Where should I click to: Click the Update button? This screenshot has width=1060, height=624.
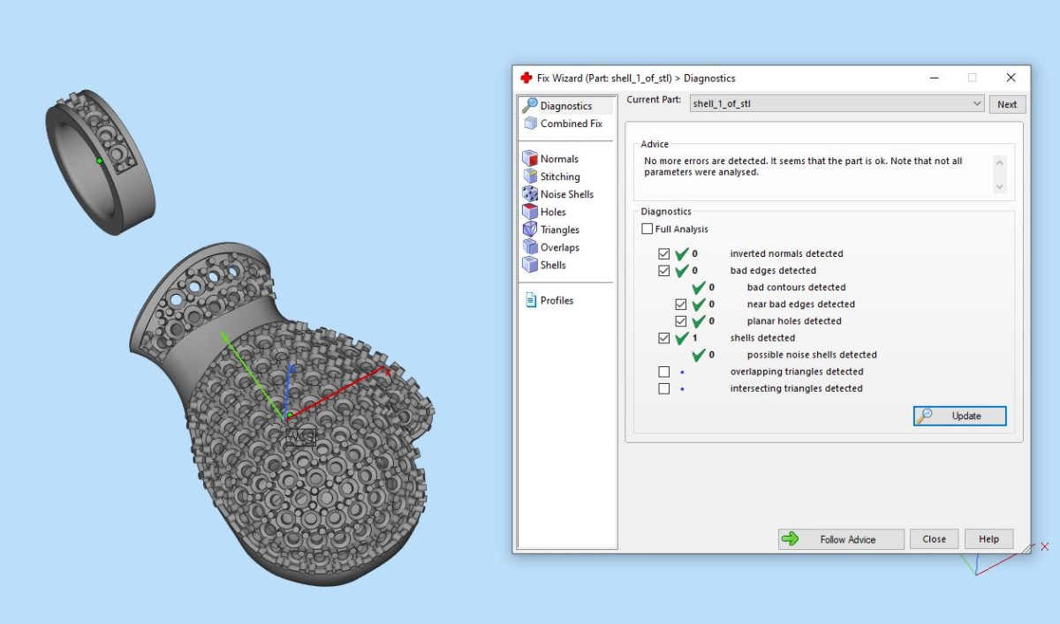(959, 416)
